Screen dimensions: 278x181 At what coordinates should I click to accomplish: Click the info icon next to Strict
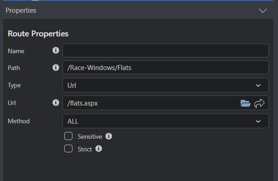coord(98,149)
